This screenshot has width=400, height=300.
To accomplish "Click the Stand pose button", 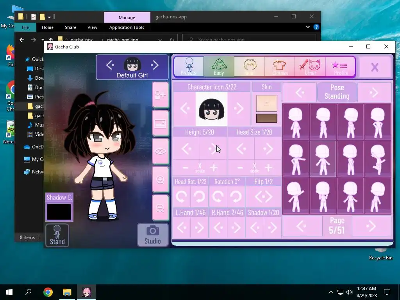I will pos(57,235).
